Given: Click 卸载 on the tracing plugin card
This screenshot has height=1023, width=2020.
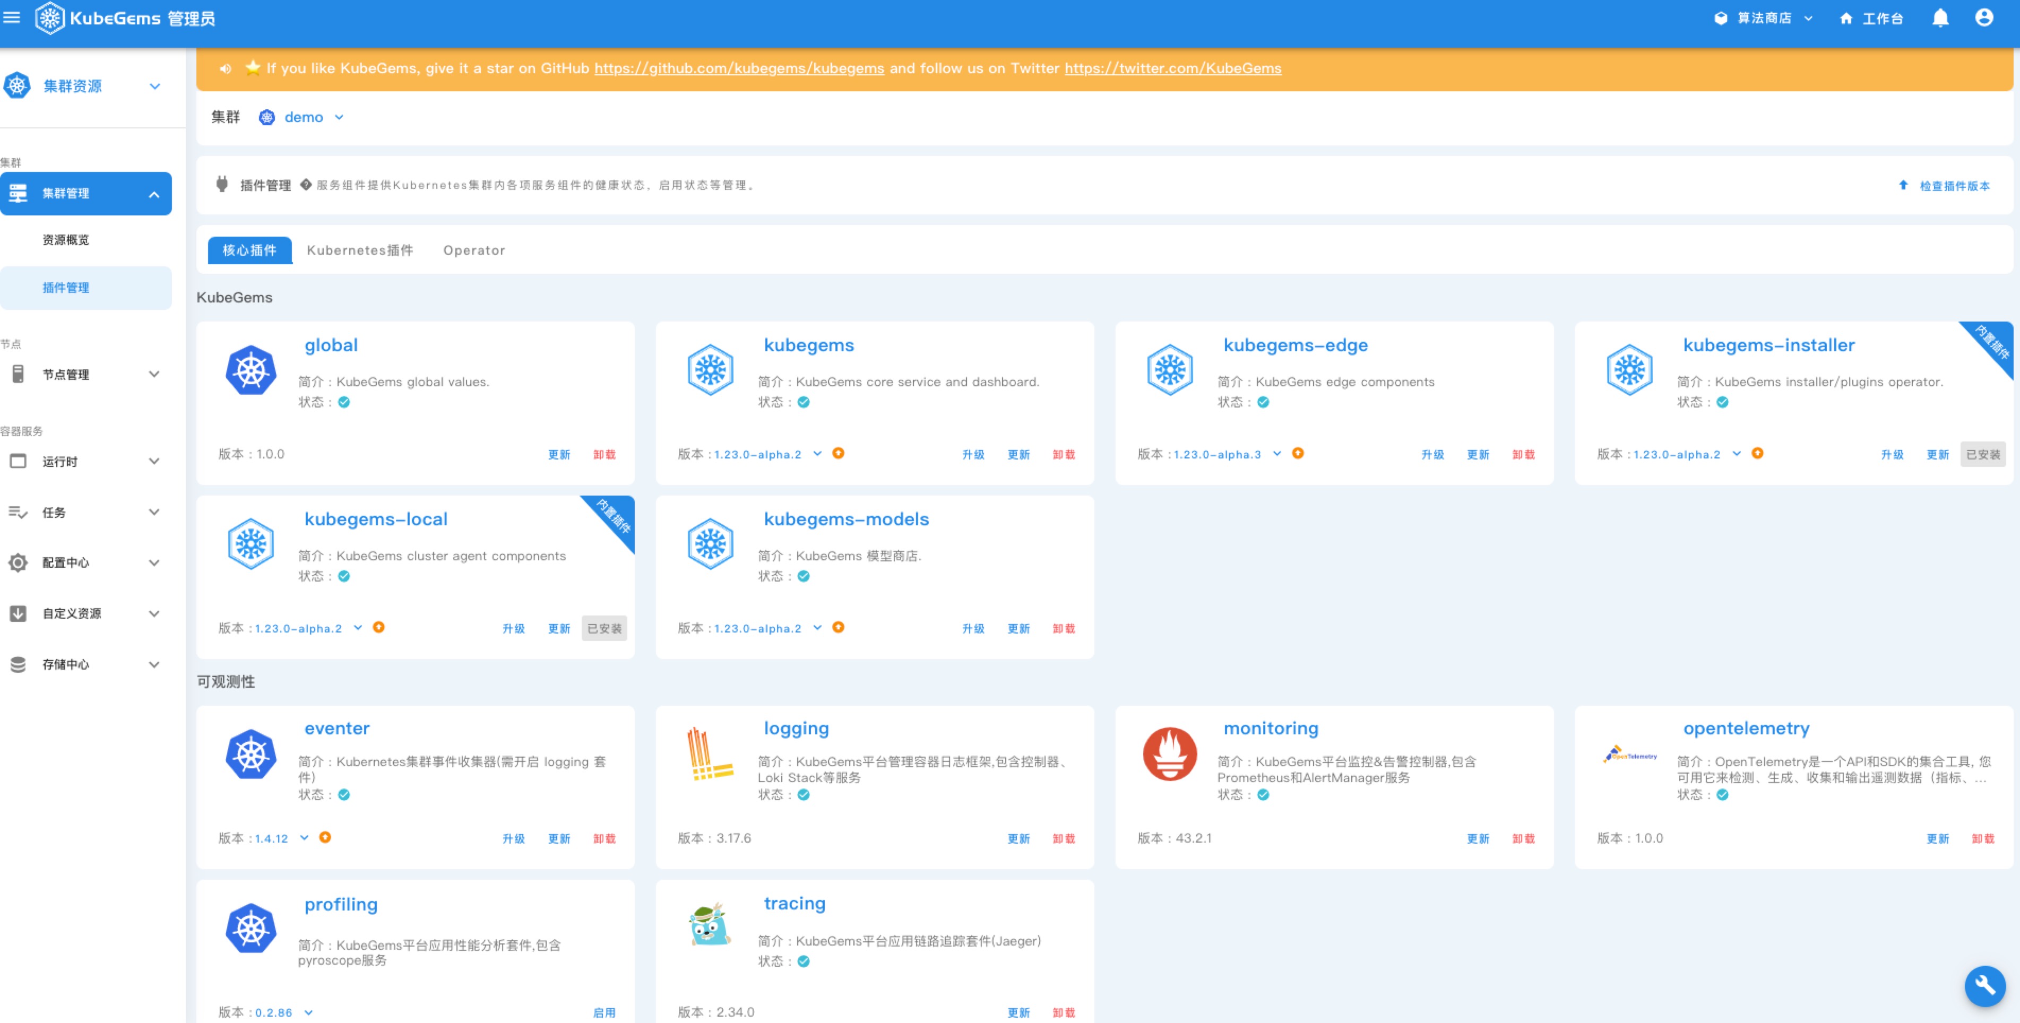Looking at the screenshot, I should (x=1064, y=1013).
